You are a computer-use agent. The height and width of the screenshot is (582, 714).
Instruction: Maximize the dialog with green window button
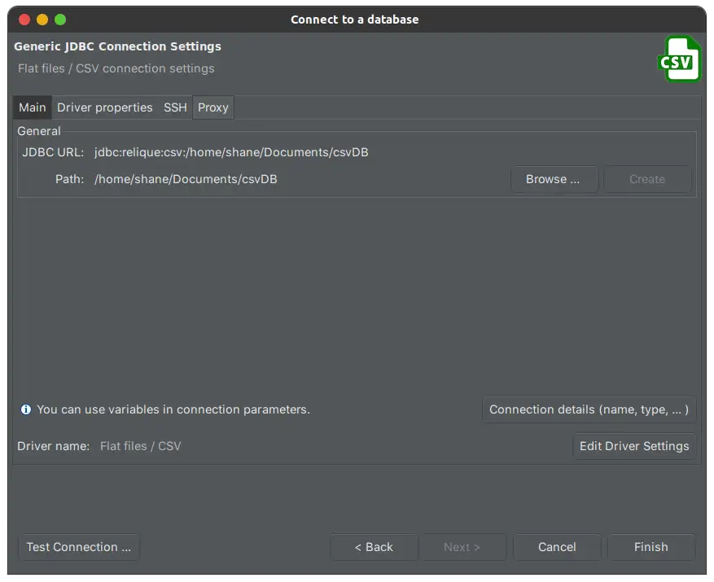point(60,20)
